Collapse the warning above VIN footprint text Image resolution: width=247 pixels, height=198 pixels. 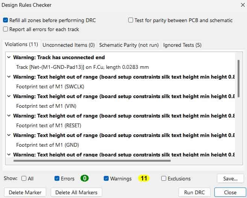tap(9, 96)
